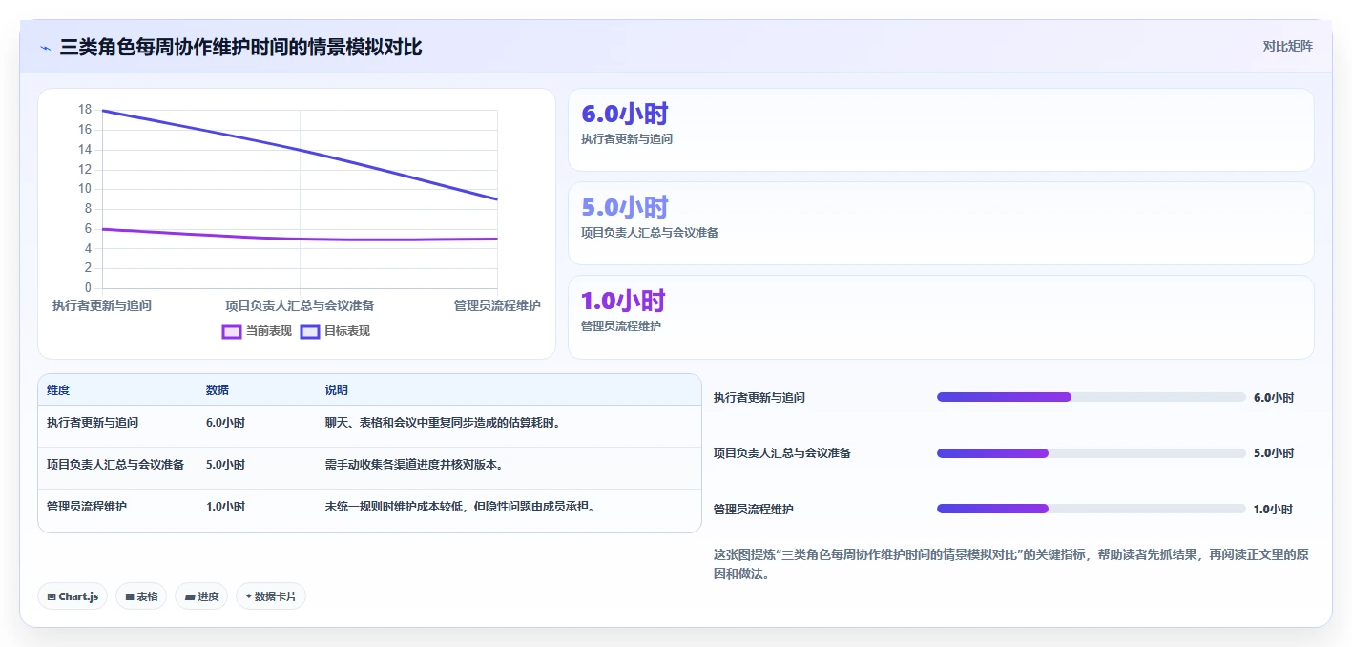Click the 1.0小时 table cell

(x=225, y=507)
